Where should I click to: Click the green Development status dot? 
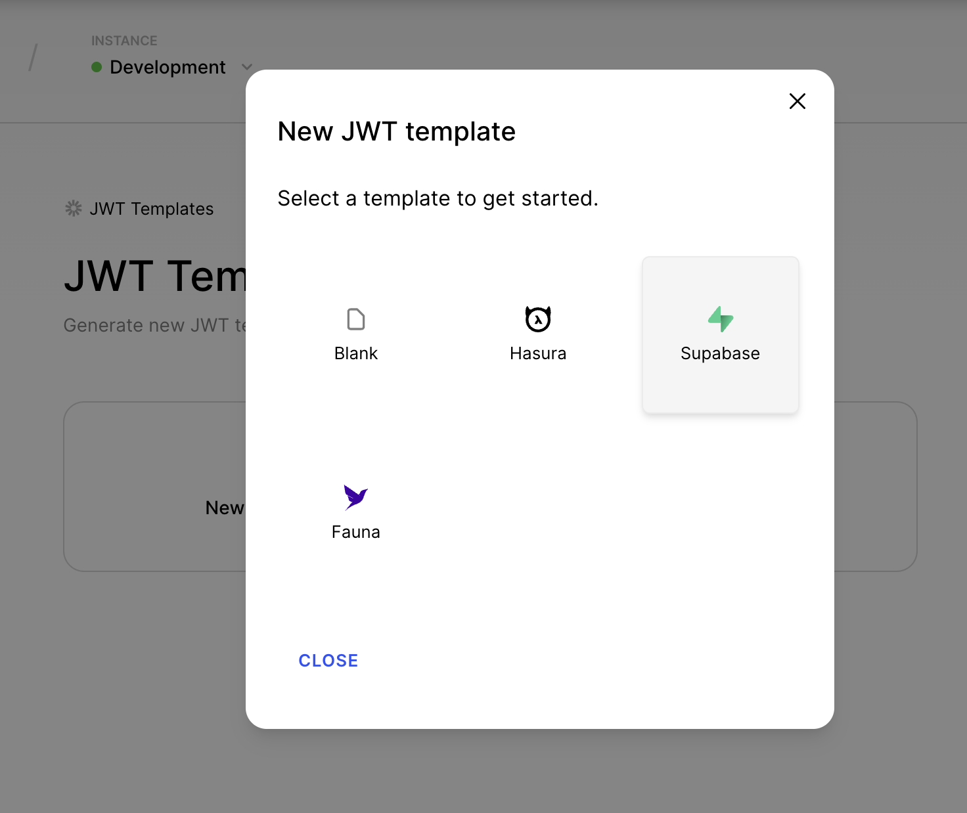(x=97, y=67)
